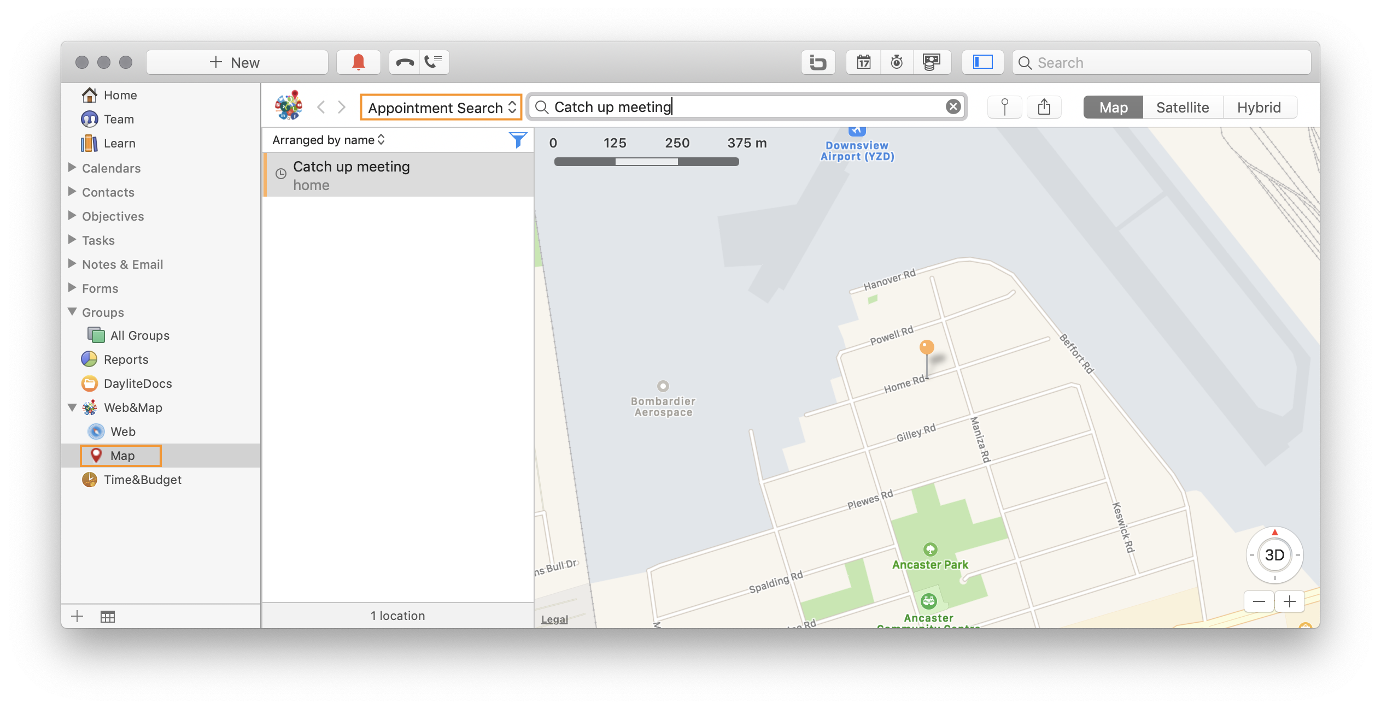The image size is (1381, 709).
Task: Click the Bombardier Aerospace map marker
Action: (x=663, y=386)
